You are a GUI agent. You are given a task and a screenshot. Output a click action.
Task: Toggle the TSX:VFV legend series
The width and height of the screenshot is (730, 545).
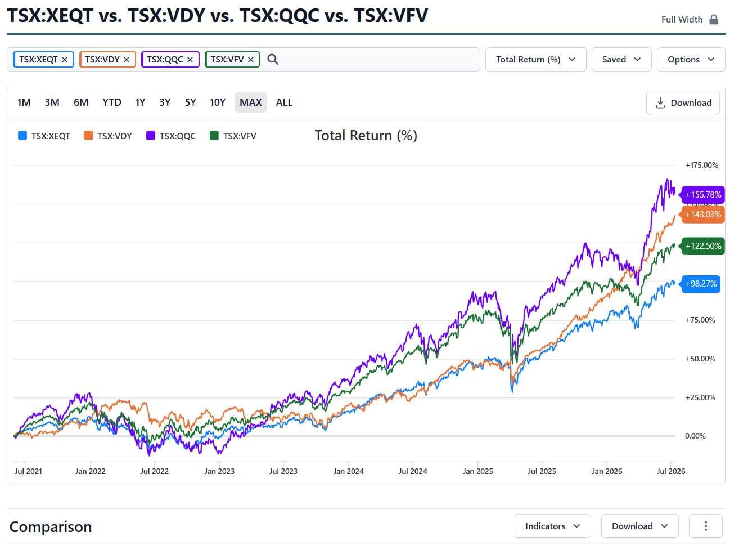pos(233,136)
